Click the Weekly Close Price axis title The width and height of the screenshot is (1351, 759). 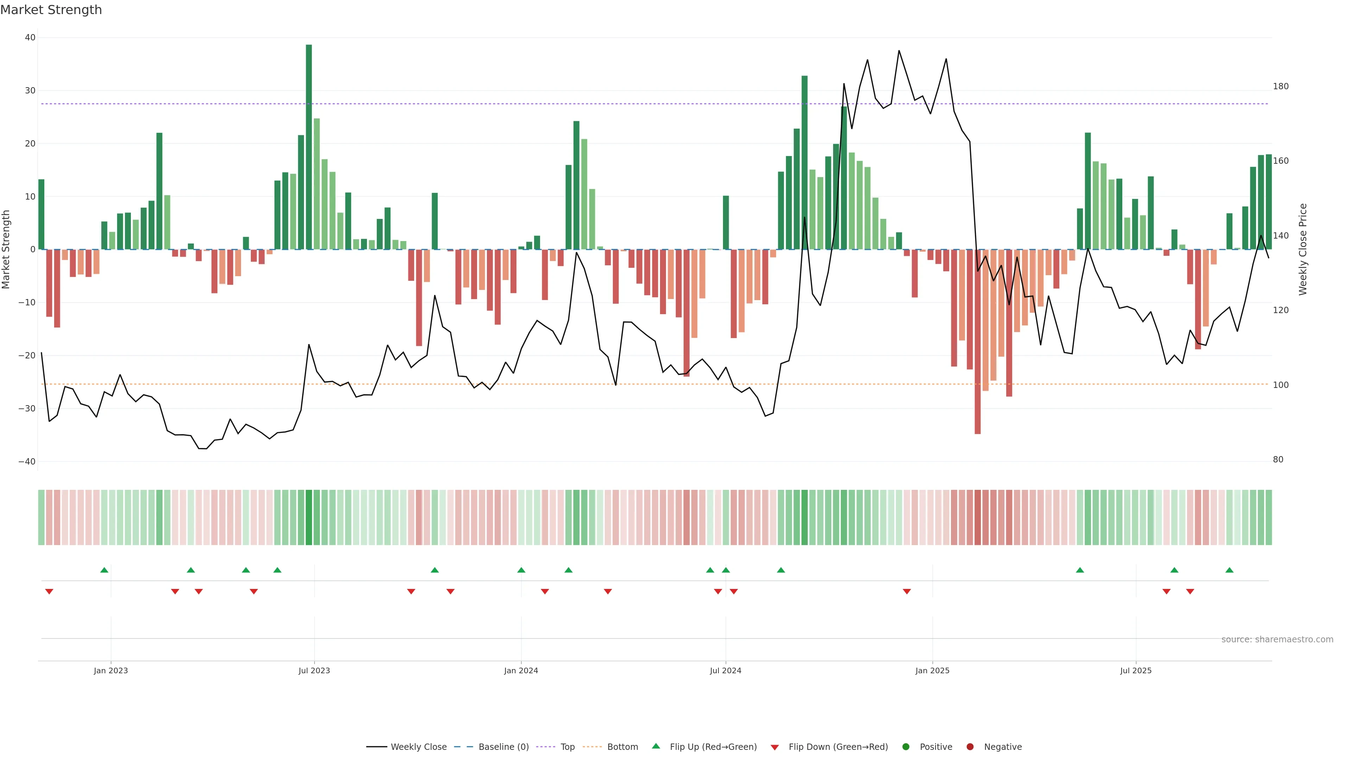tap(1303, 249)
